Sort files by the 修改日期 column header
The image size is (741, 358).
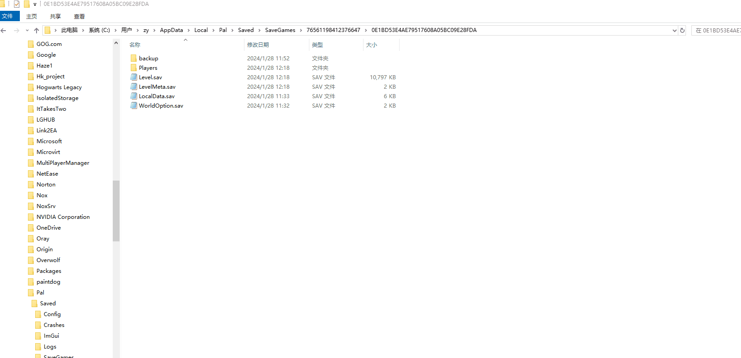click(258, 45)
